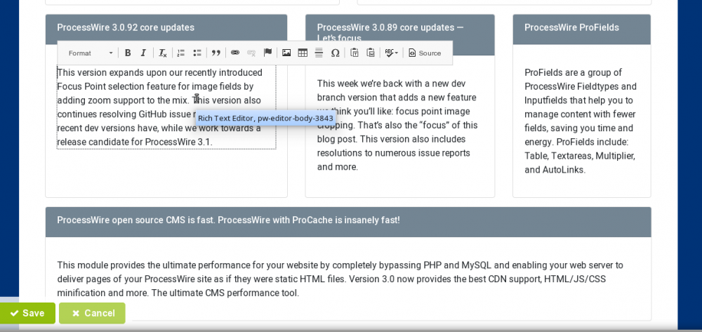This screenshot has height=332, width=702.
Task: Click the Cancel button
Action: pos(92,313)
